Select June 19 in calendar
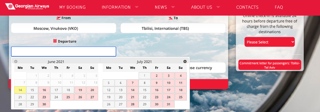The image size is (320, 112). (x=80, y=90)
